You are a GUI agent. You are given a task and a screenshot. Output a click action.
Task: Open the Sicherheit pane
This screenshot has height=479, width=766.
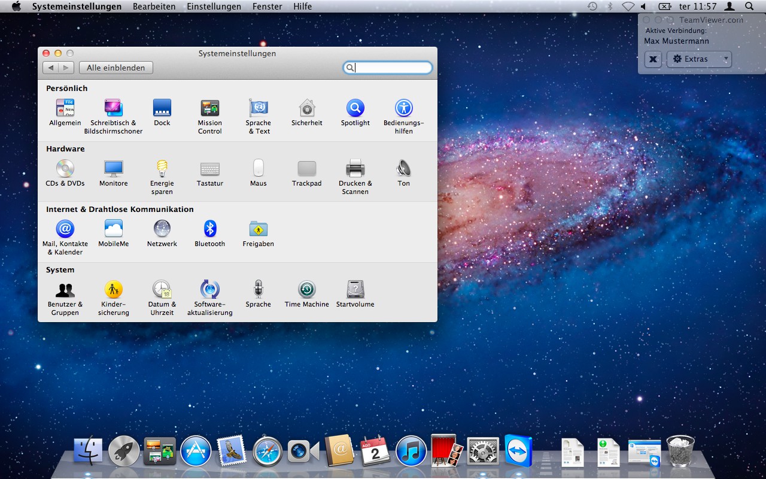pos(307,113)
